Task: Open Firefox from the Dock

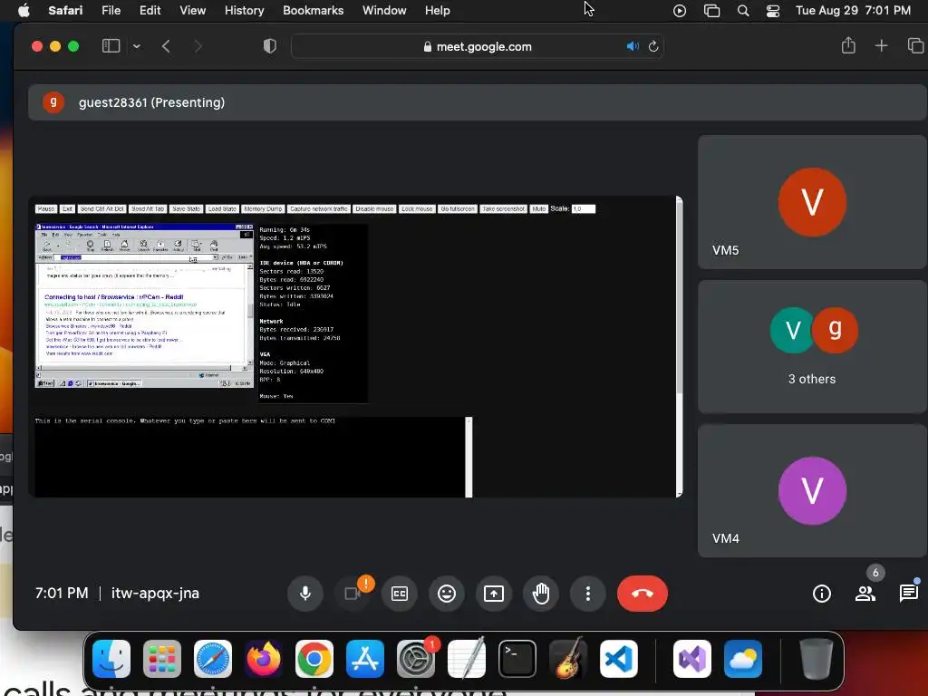Action: 264,659
